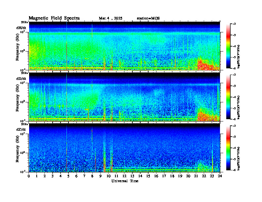Viewport: 262px width, 202px height.
Task: Click hour "18" on Universal Time axis
Action: coord(172,176)
